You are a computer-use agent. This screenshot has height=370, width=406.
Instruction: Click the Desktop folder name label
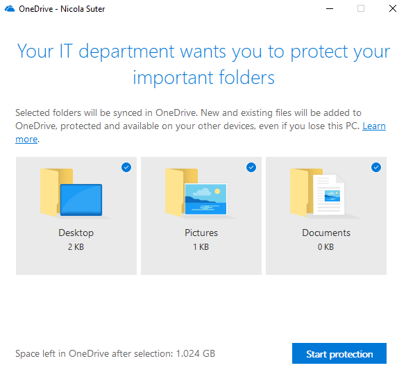(x=76, y=233)
